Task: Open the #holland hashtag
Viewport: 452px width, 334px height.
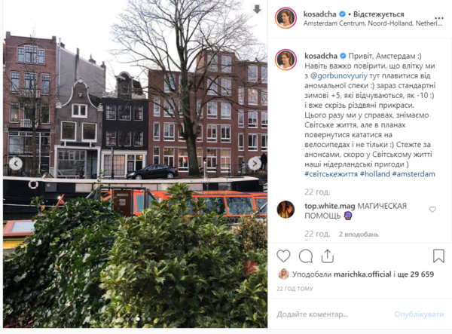Action: click(x=374, y=174)
